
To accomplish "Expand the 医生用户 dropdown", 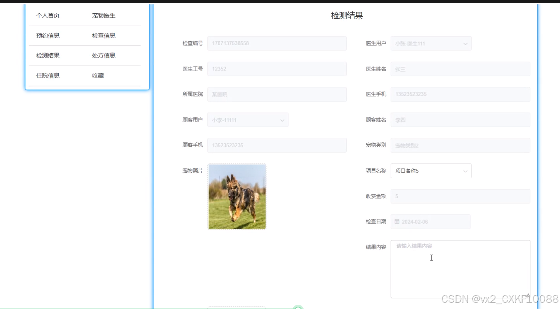I will point(431,44).
